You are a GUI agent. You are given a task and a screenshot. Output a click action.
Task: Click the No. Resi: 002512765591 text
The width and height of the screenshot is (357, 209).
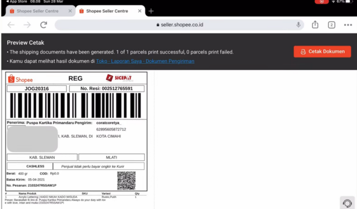pyautogui.click(x=107, y=89)
